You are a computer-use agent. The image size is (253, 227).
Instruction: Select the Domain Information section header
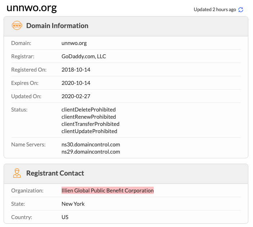pyautogui.click(x=57, y=26)
